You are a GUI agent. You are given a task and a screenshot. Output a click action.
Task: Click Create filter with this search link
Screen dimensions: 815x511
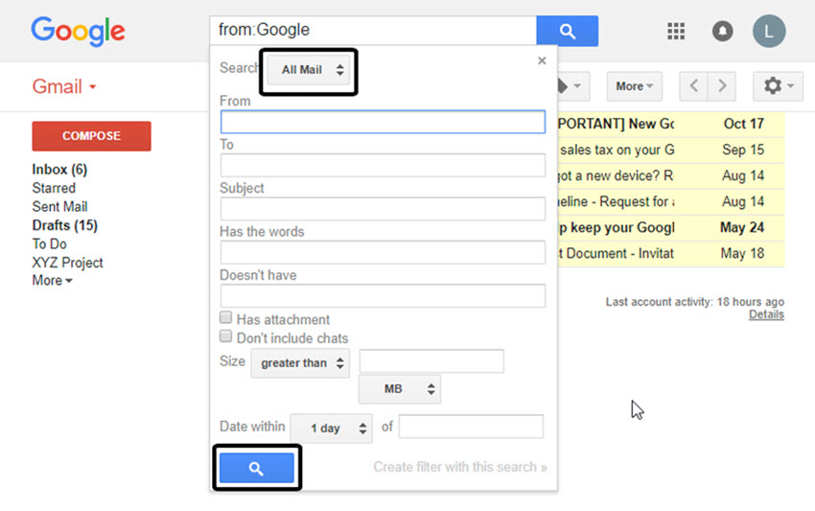coord(460,467)
